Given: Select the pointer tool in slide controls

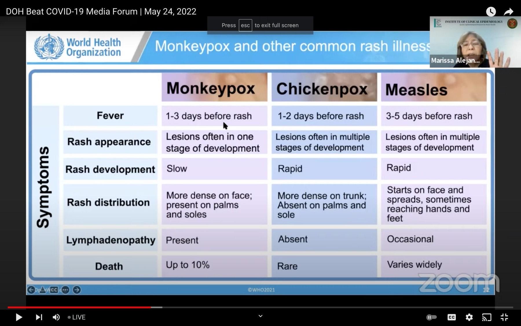Looking at the screenshot, I should (43, 290).
